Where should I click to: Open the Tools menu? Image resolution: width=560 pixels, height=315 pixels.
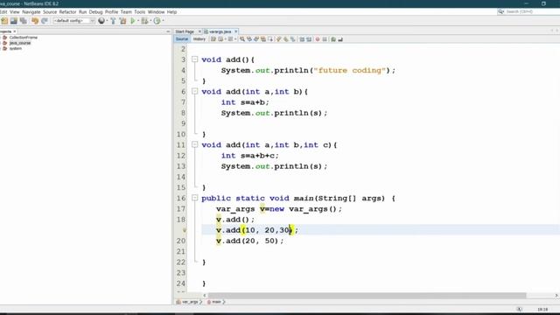140,11
